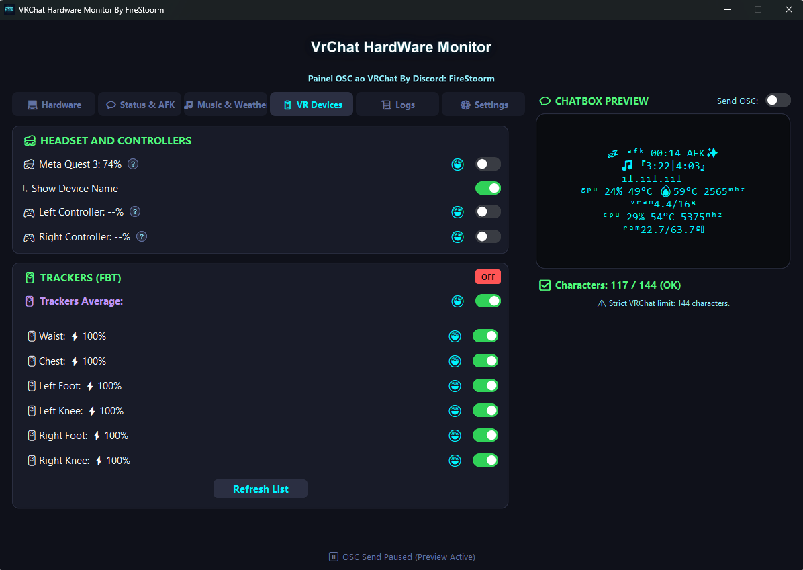Open the Music & Weather tab

[226, 105]
